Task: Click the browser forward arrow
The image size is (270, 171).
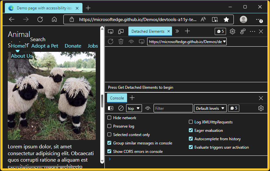Action: [26, 19]
